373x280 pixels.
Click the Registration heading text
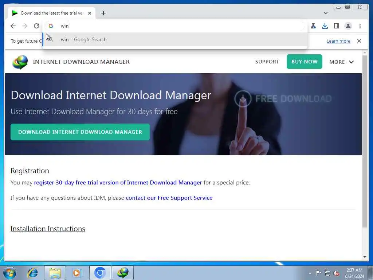pos(30,171)
